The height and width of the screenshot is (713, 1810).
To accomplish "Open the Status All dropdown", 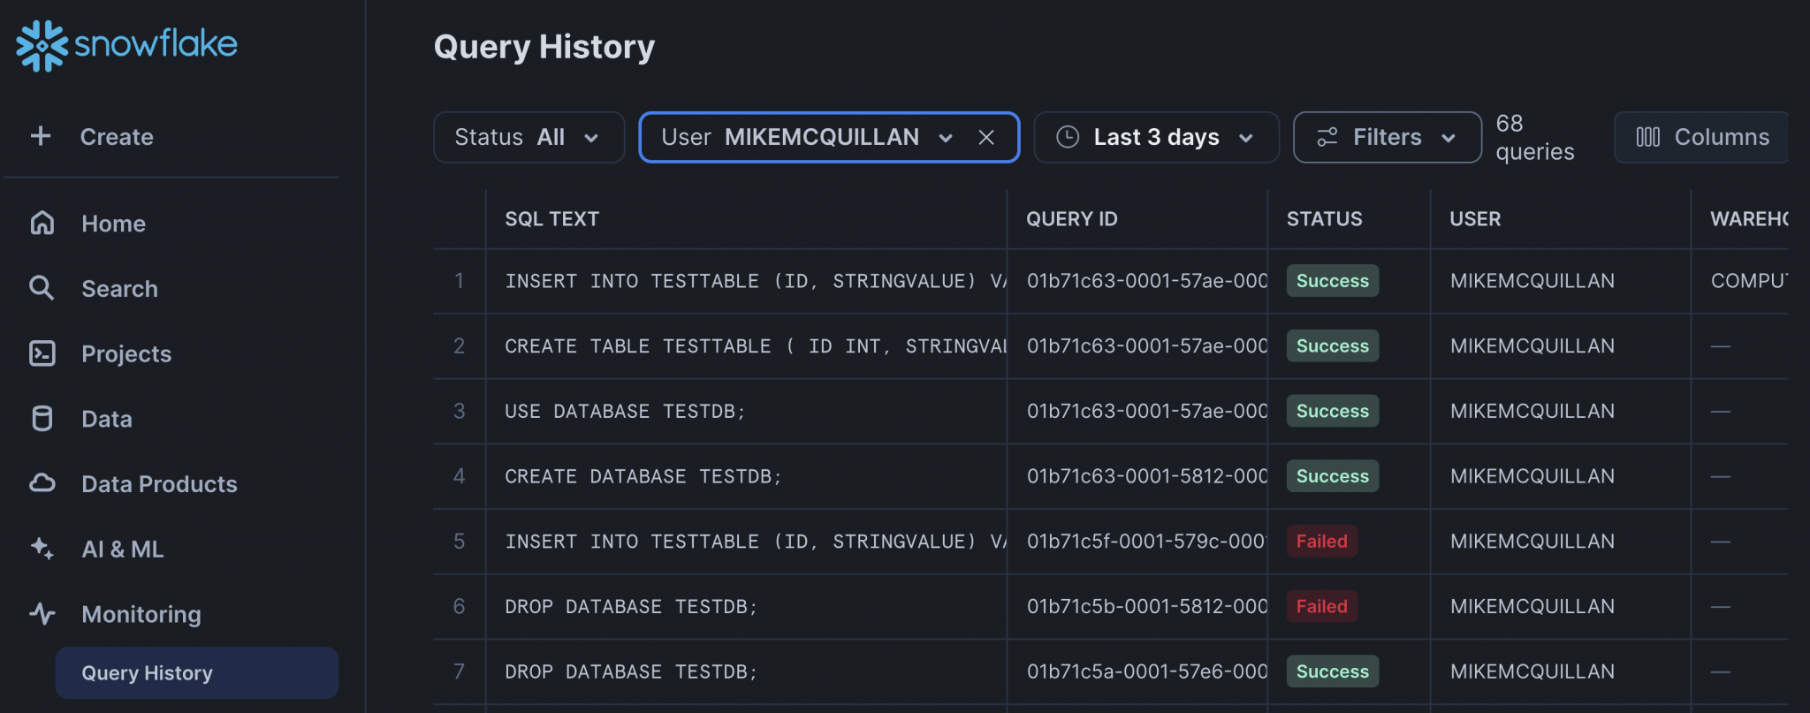I will (x=529, y=137).
